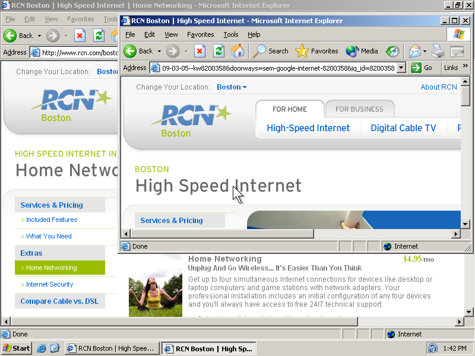Click the Forward arrow in the front window

tap(173, 51)
